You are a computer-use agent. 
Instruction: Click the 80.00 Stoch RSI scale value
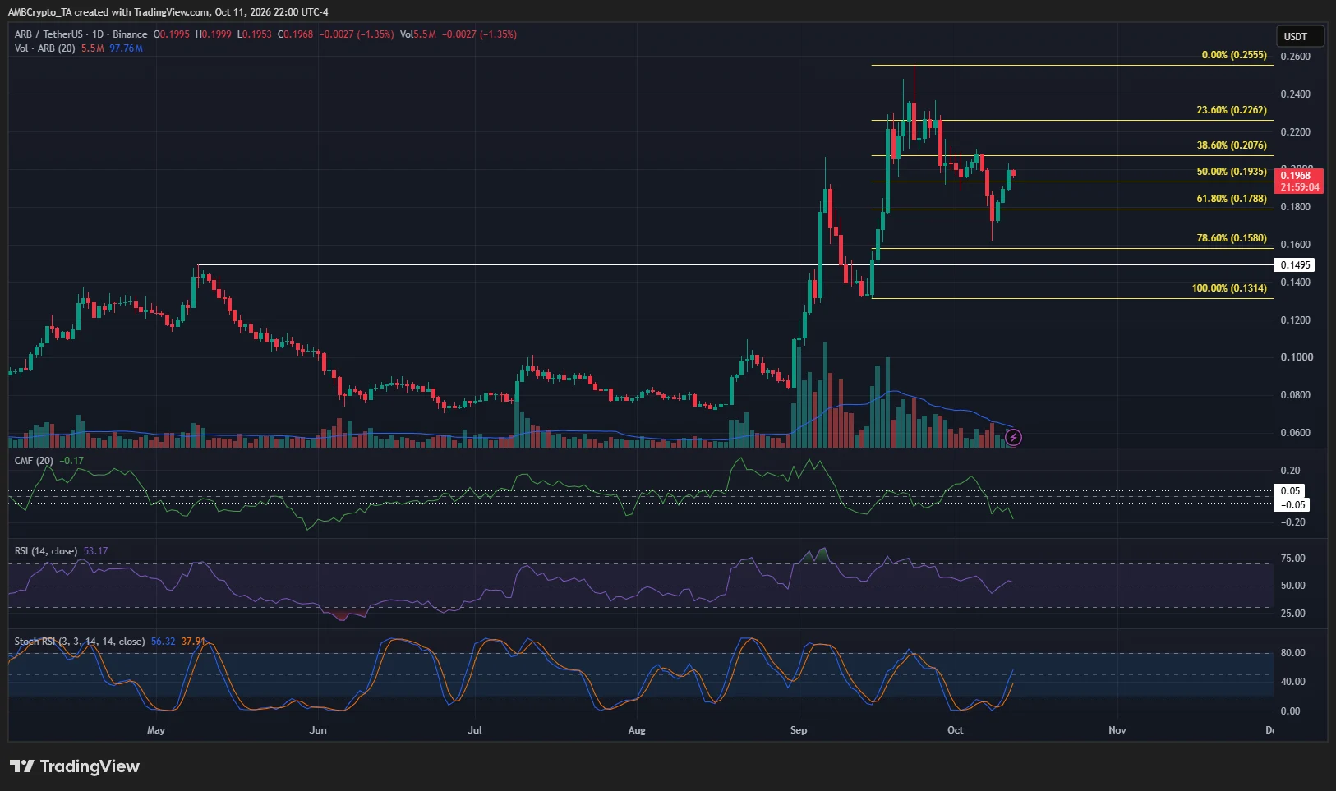tap(1293, 653)
